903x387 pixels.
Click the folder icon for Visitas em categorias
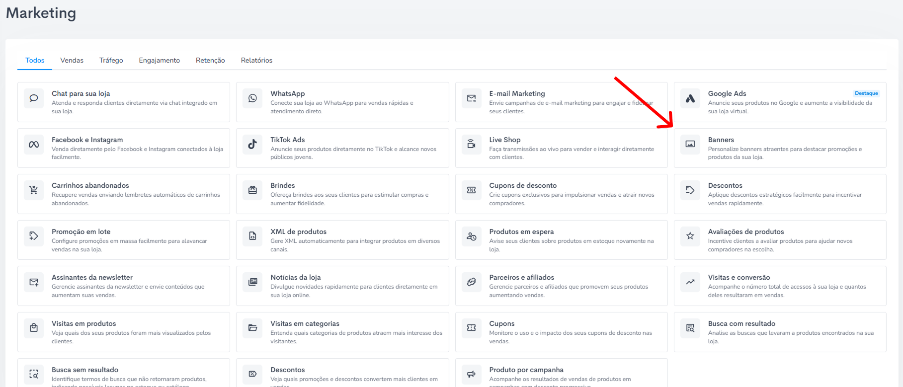point(252,328)
